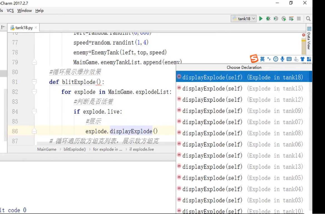Collapse the if block fold on line 84
This screenshot has height=214, width=325.
click(34, 111)
